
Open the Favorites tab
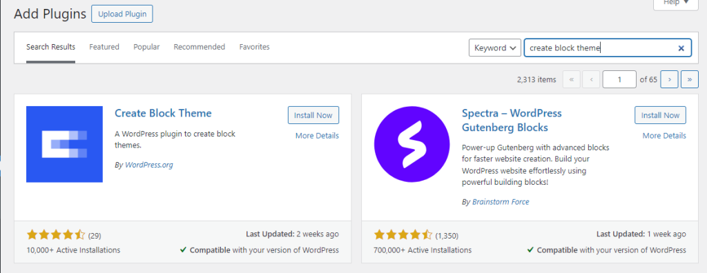tap(254, 47)
